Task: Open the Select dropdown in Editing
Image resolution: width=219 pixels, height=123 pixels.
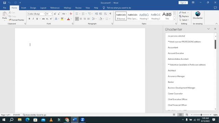Action: point(184,20)
